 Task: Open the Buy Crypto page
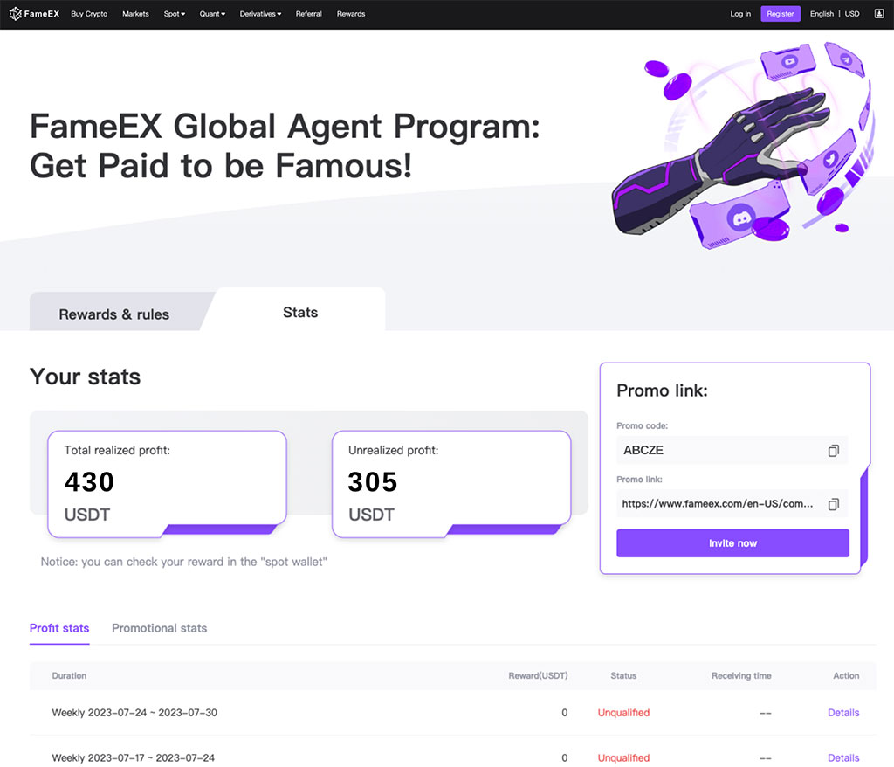(89, 14)
